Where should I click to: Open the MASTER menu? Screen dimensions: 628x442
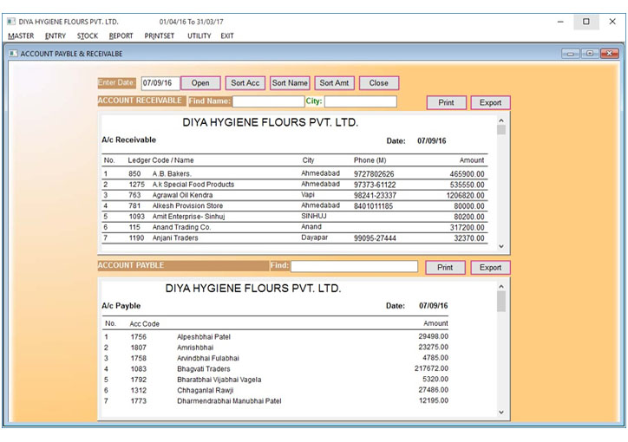tap(21, 36)
